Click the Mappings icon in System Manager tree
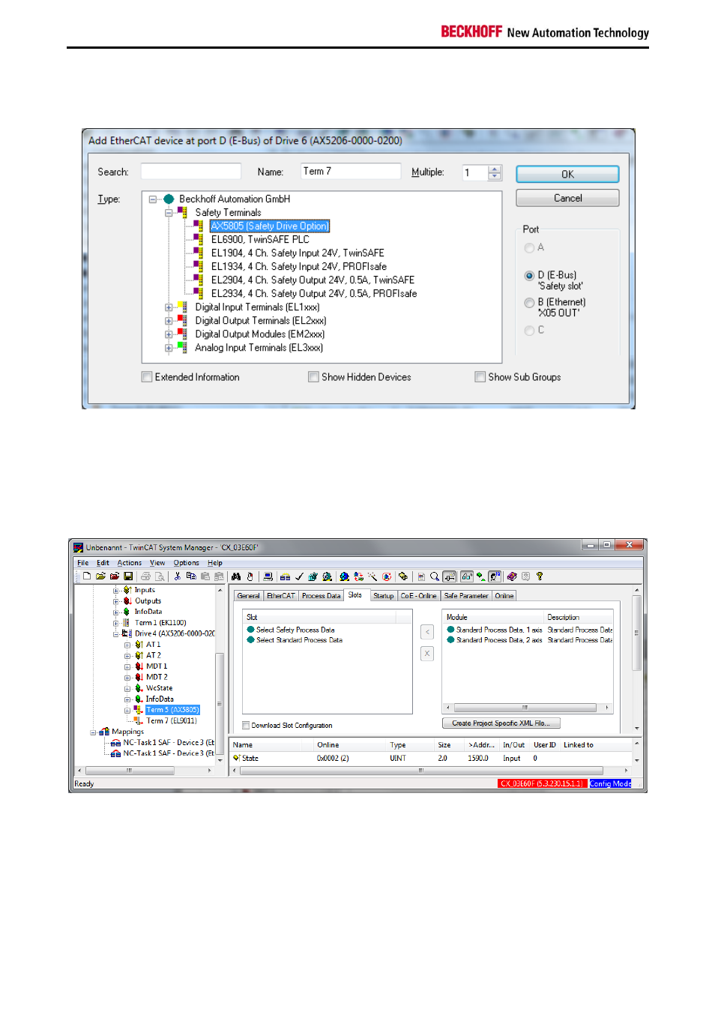Viewport: 715px width, 1012px height. pyautogui.click(x=104, y=732)
